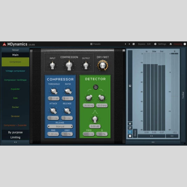Open help question mark in title bar
The height and width of the screenshot is (187, 187).
pos(185,44)
